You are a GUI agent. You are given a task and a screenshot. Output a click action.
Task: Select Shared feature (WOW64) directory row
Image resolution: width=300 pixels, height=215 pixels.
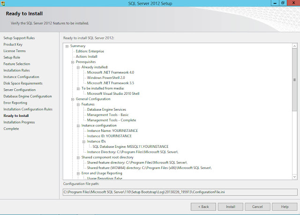(149, 168)
